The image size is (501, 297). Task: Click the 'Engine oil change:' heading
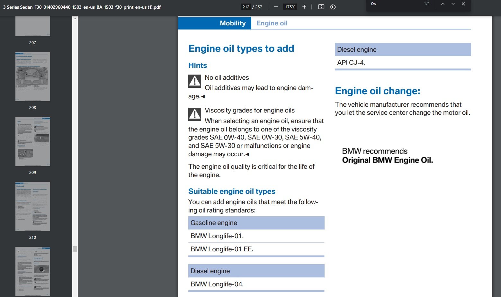(378, 91)
